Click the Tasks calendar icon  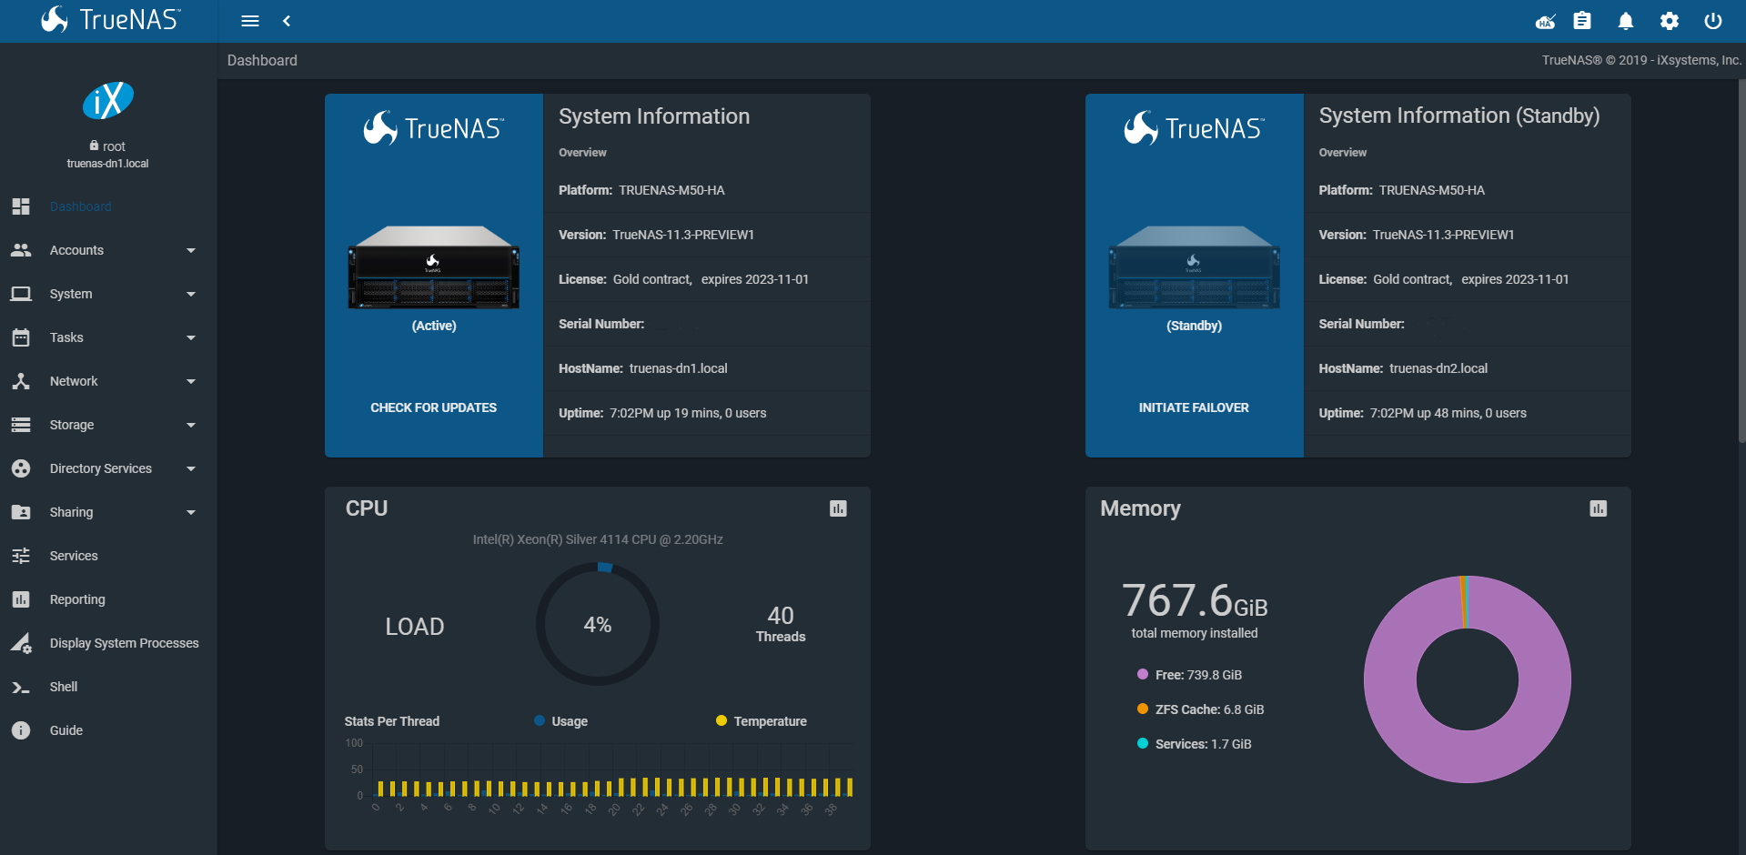click(x=21, y=337)
